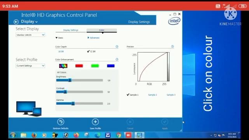Click the Cancel icon
Image resolution: width=249 pixels, height=140 pixels.
pyautogui.click(x=130, y=122)
